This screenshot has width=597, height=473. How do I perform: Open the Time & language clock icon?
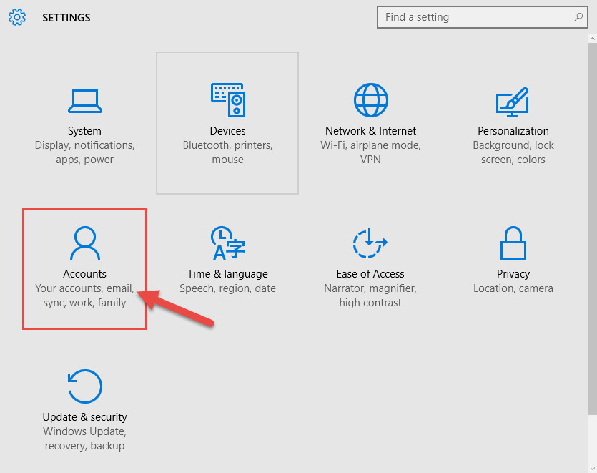pos(227,243)
